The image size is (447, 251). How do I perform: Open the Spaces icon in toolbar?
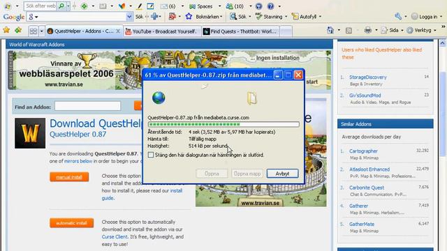tap(193, 6)
